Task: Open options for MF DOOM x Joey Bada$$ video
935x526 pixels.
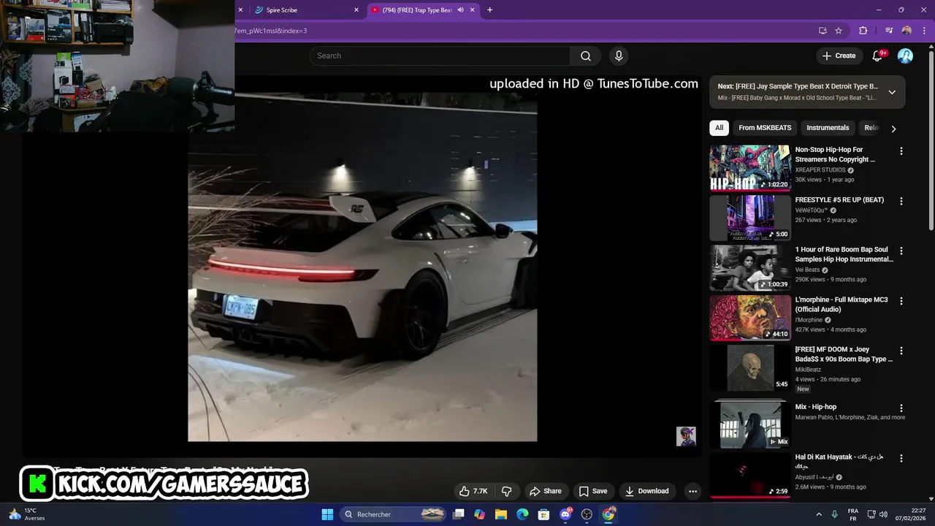Action: (901, 351)
